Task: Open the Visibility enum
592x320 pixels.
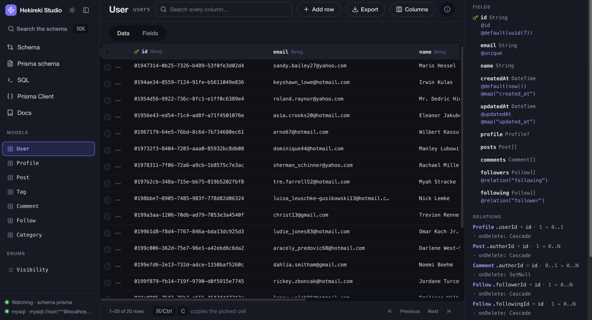Action: tap(48, 270)
